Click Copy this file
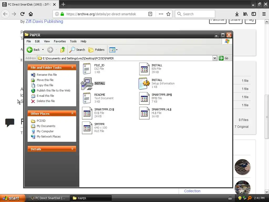Image resolution: width=269 pixels, height=202 pixels. [45, 85]
